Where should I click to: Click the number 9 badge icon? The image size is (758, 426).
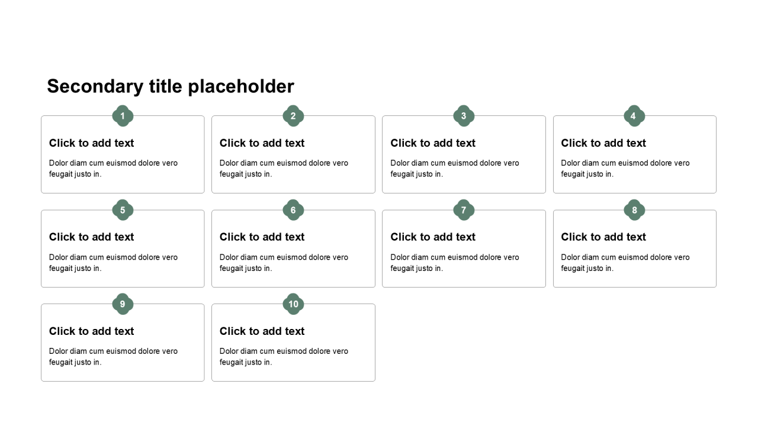[123, 304]
